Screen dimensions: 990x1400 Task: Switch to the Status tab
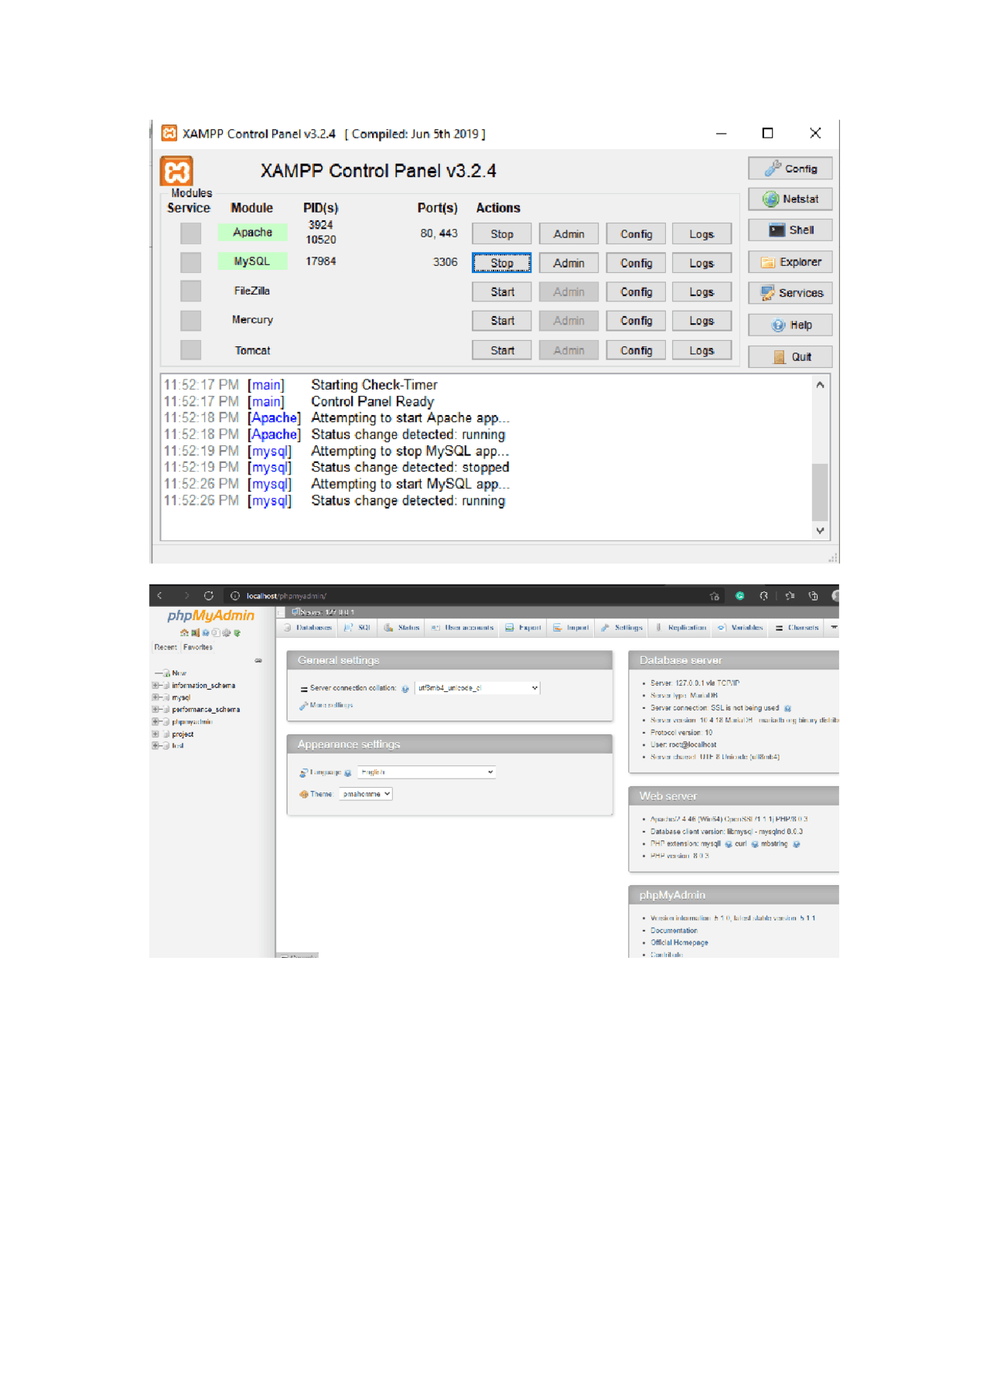(x=401, y=628)
